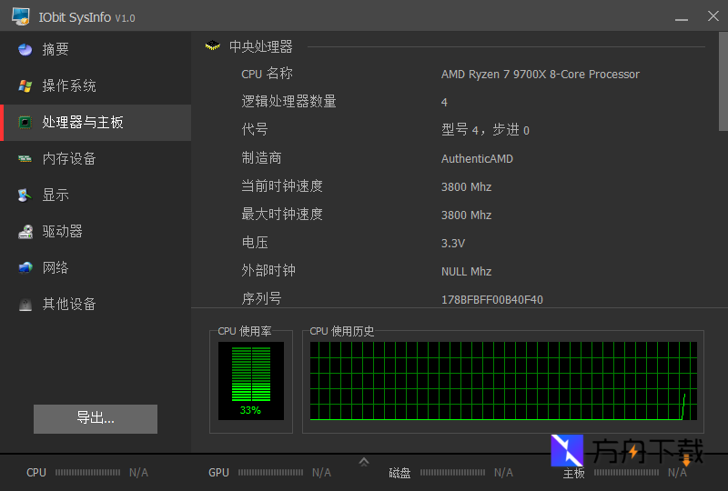Click the 序列号 label
The image size is (728, 491).
(x=261, y=298)
